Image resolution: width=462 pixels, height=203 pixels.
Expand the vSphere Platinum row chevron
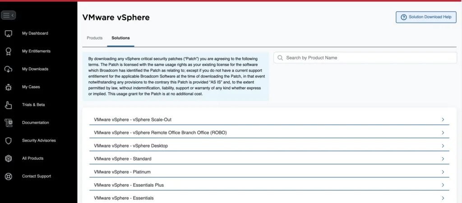443,172
